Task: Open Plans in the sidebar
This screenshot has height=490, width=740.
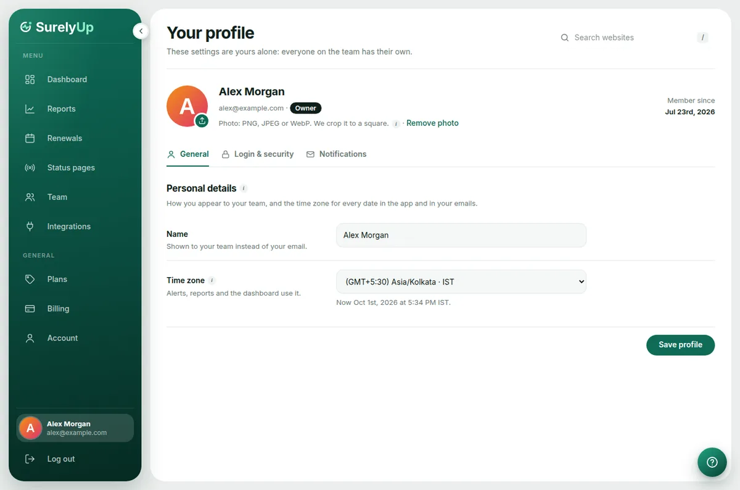Action: click(75, 280)
